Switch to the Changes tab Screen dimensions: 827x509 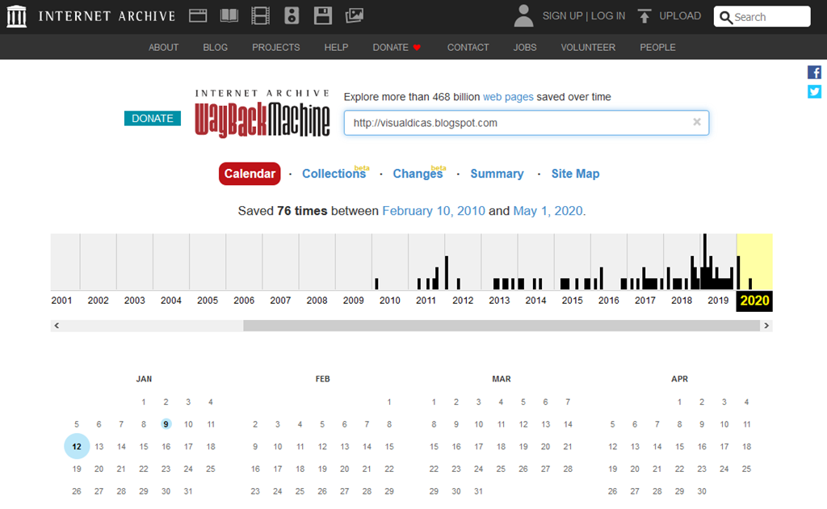[418, 174]
